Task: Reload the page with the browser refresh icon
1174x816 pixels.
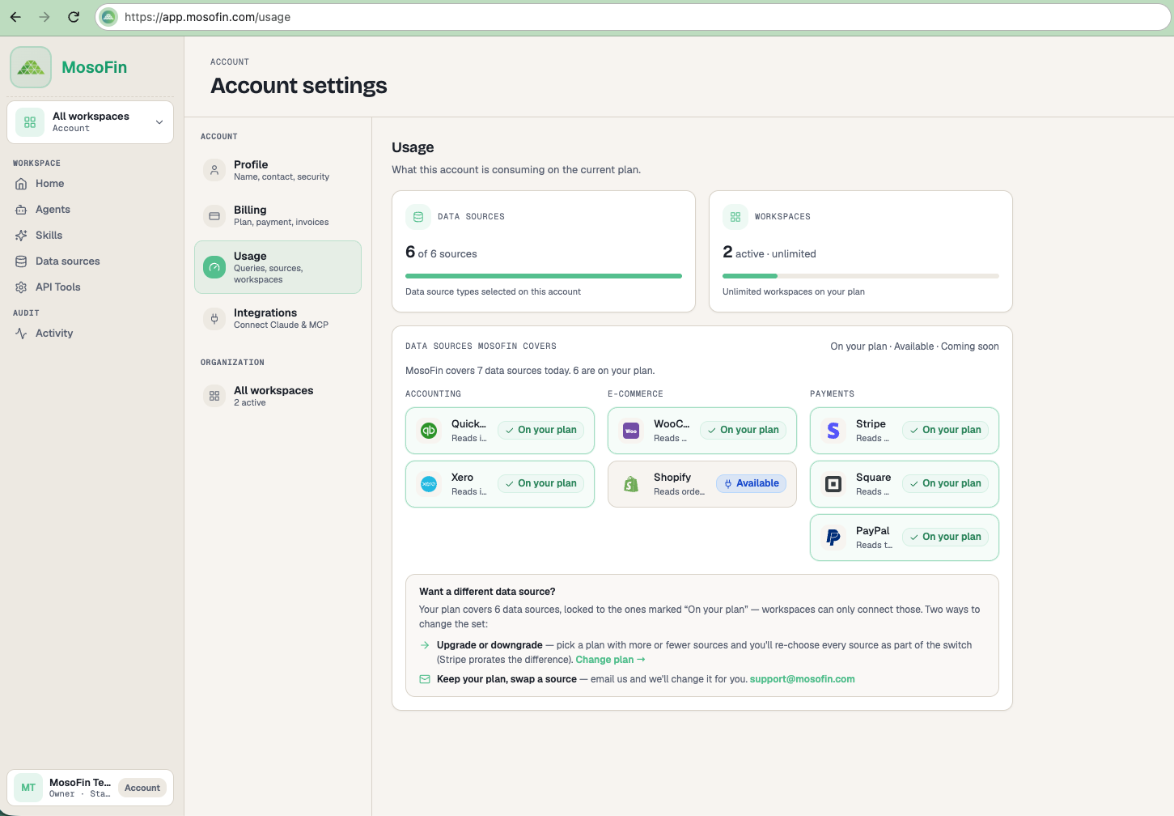Action: [74, 17]
